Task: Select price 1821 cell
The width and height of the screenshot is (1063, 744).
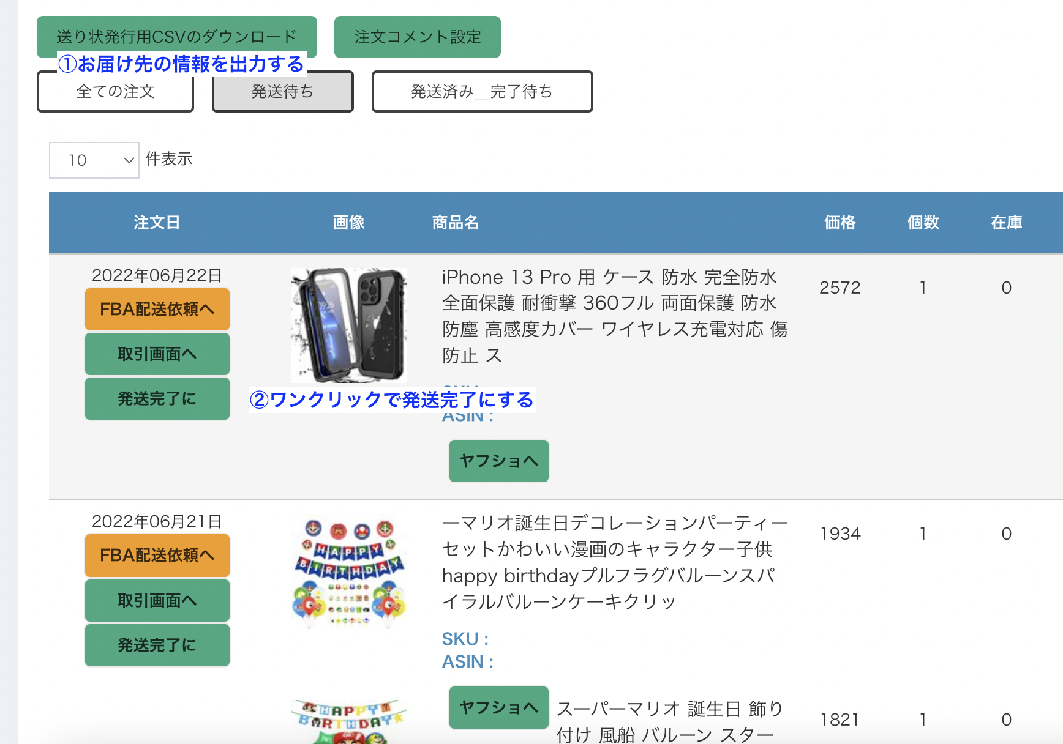Action: tap(840, 720)
